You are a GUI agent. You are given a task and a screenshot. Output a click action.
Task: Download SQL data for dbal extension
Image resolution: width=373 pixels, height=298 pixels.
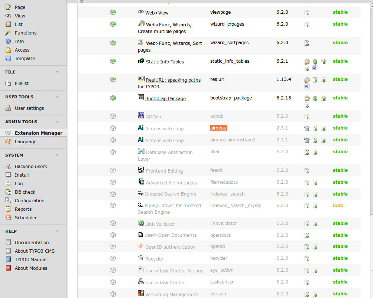tap(315, 152)
